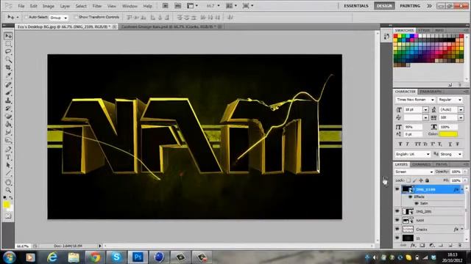Toggle visibility of the Satin effect

click(417, 203)
